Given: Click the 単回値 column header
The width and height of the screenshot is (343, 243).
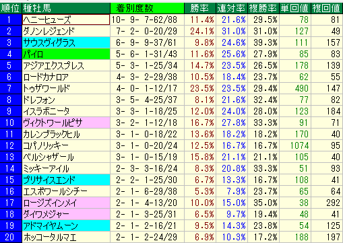Looking at the screenshot, I should pos(295,8).
